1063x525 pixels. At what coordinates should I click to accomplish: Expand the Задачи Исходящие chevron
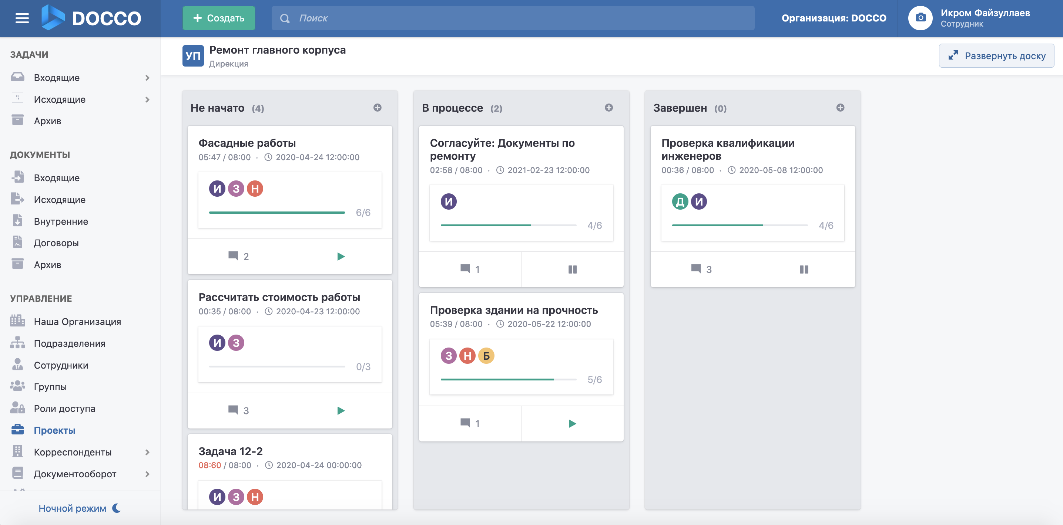[x=147, y=99]
